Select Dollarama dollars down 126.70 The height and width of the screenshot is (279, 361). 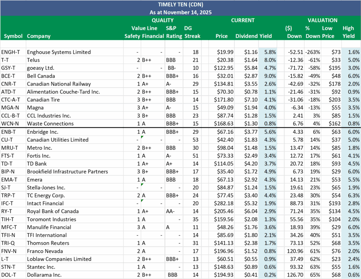pos(295,275)
